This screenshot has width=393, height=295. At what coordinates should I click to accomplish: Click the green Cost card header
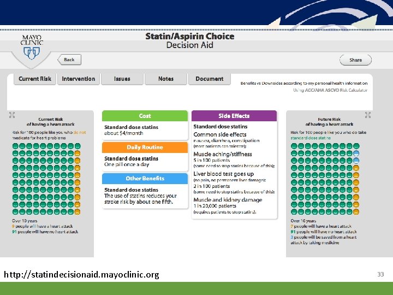145,116
